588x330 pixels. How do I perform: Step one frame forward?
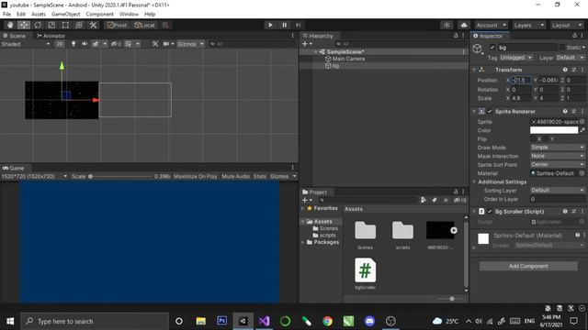click(298, 25)
